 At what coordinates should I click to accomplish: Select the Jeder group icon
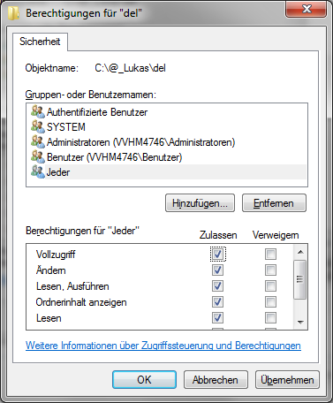(38, 172)
